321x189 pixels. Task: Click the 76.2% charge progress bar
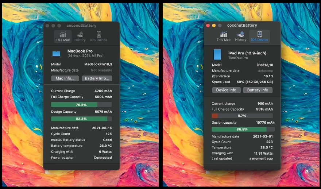(81, 104)
